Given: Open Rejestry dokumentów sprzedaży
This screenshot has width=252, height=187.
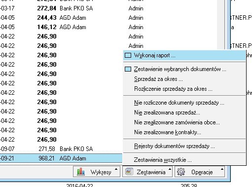Looking at the screenshot, I should coord(184,146).
